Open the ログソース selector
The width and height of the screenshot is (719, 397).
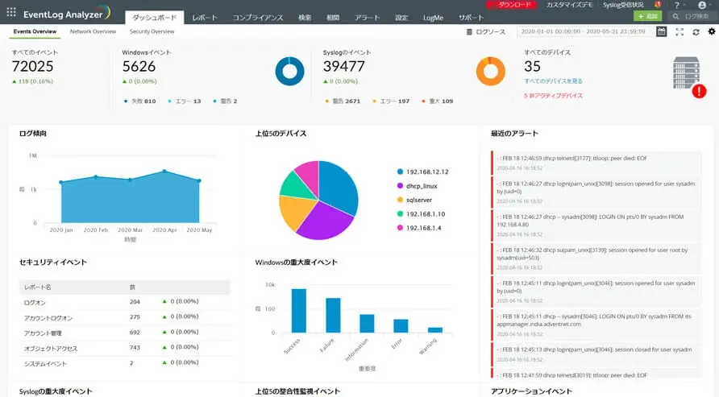pyautogui.click(x=486, y=31)
